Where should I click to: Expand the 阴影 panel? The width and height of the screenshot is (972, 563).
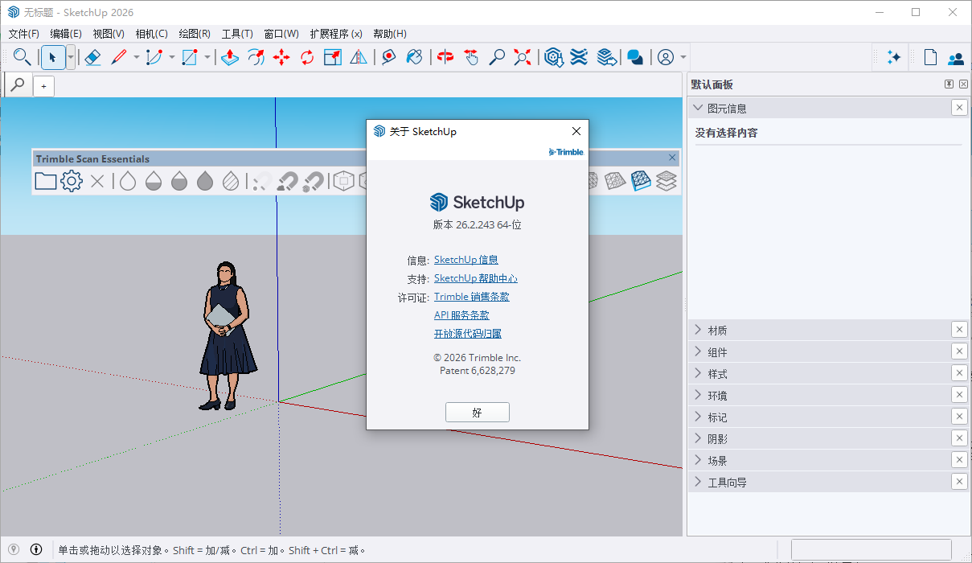pos(698,438)
